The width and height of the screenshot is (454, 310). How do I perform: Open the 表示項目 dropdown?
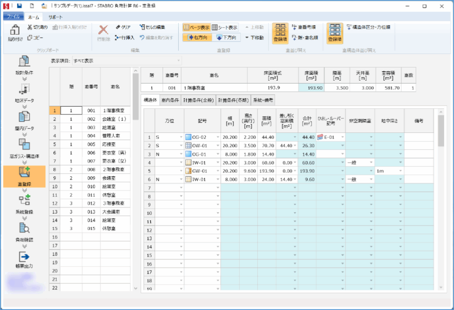(127, 61)
